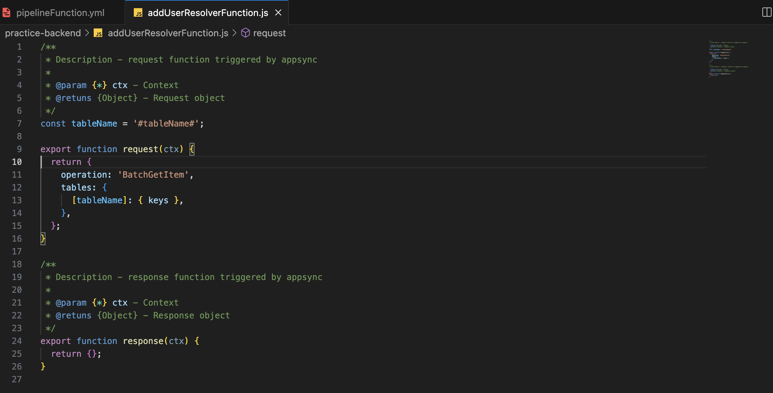The width and height of the screenshot is (773, 393).
Task: Open the practice-backend breadcrumb item
Action: click(43, 33)
